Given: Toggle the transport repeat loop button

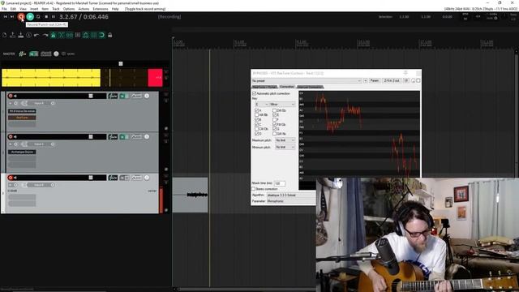Looking at the screenshot, I should tap(38, 16).
